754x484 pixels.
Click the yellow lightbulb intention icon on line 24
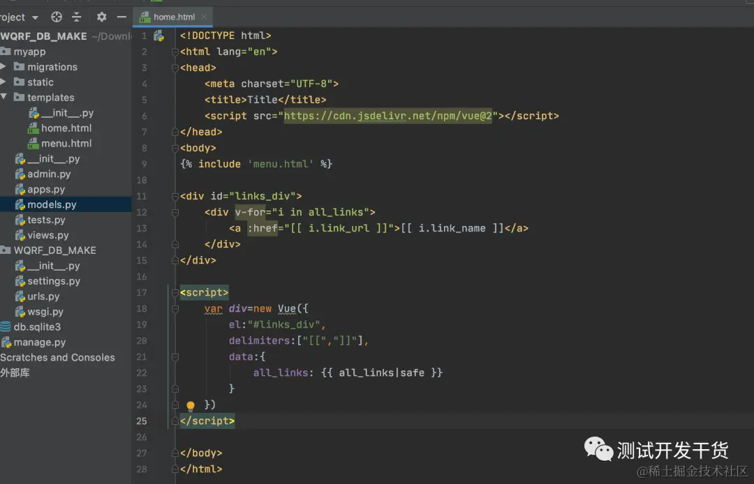pyautogui.click(x=191, y=406)
